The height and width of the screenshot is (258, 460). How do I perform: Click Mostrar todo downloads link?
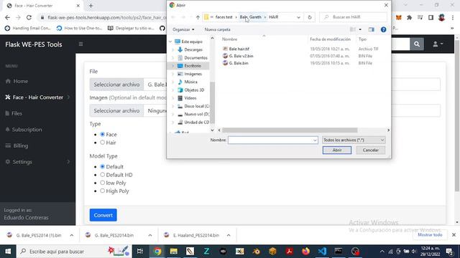pos(430,235)
